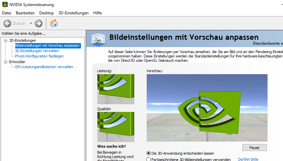Click the Qualität preview thumbnail
The height and width of the screenshot is (161, 283).
coord(116,127)
